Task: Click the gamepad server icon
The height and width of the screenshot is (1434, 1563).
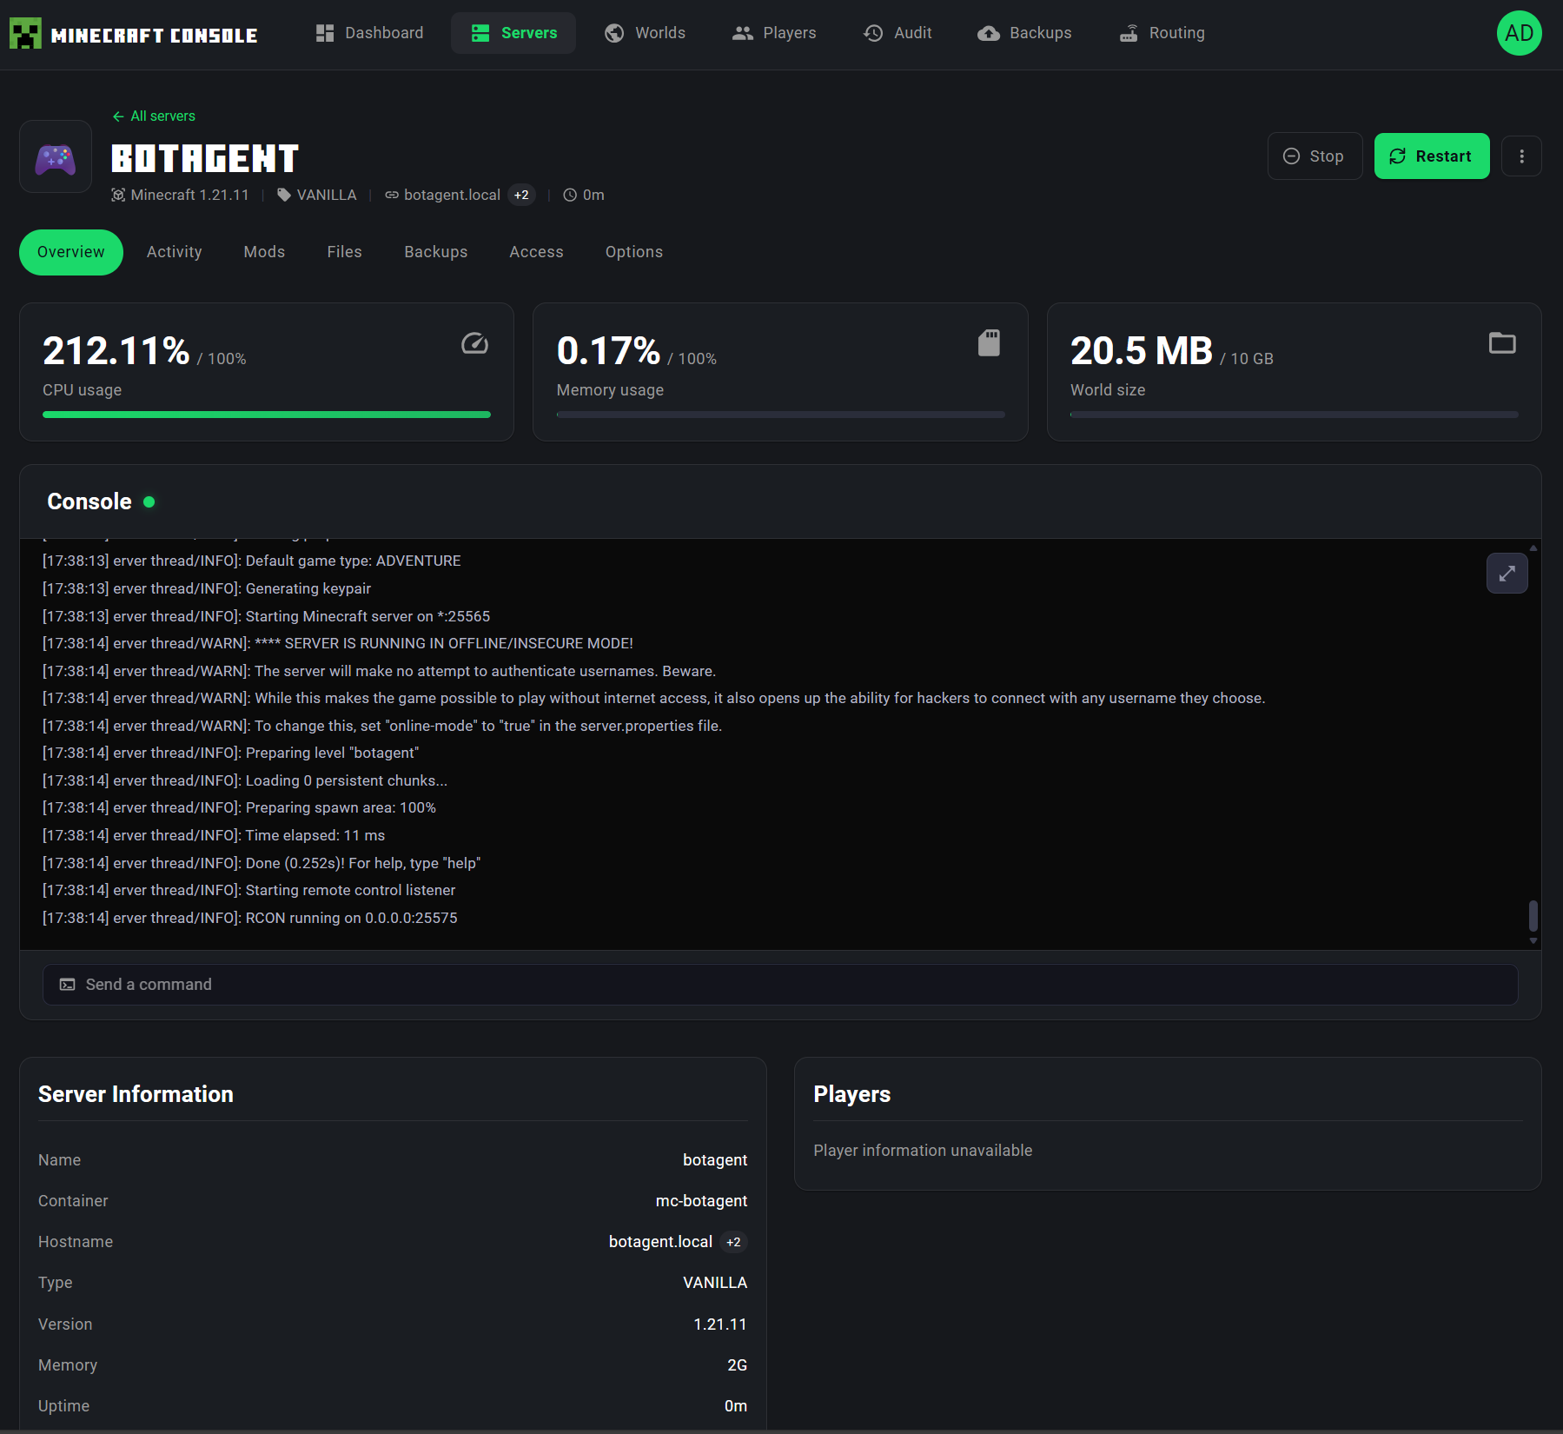Action: click(x=56, y=156)
